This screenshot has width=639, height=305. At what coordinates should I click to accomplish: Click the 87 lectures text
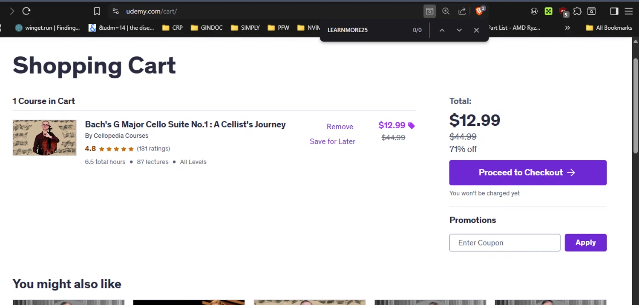click(153, 162)
